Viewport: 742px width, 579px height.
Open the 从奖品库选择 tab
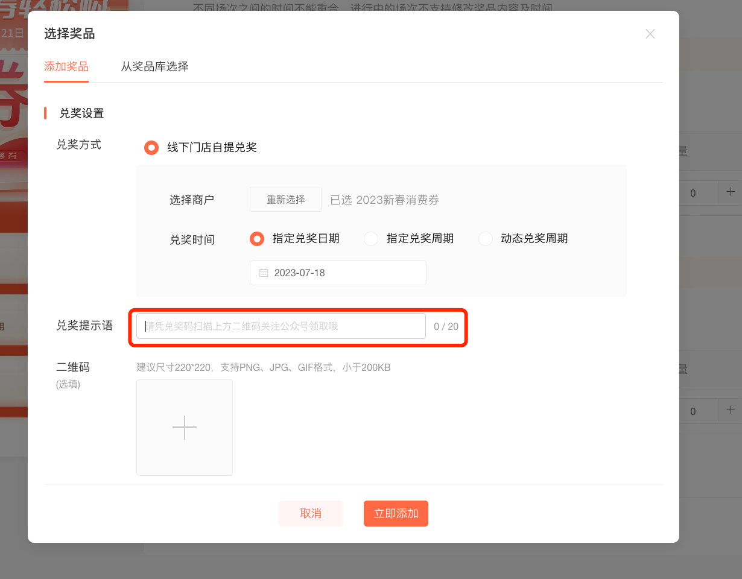[x=154, y=66]
